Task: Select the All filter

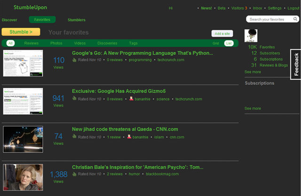Action: 10,43
